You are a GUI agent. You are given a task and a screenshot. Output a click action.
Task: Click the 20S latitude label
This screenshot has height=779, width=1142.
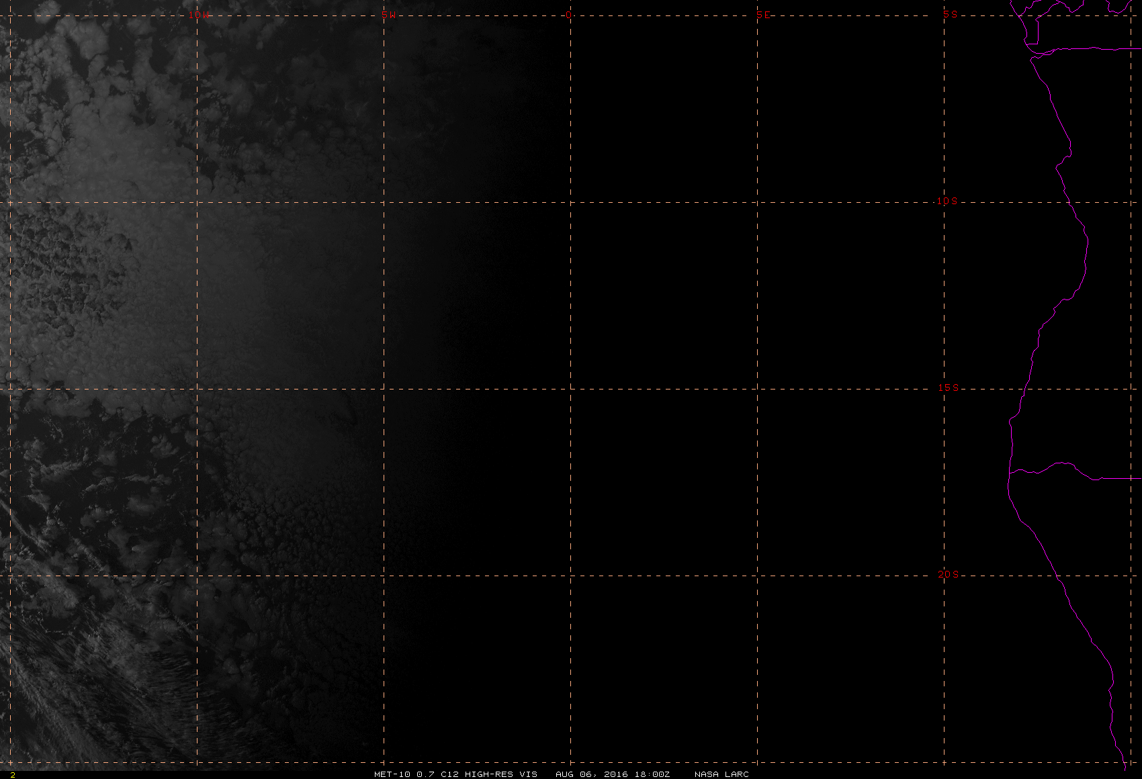pos(948,574)
